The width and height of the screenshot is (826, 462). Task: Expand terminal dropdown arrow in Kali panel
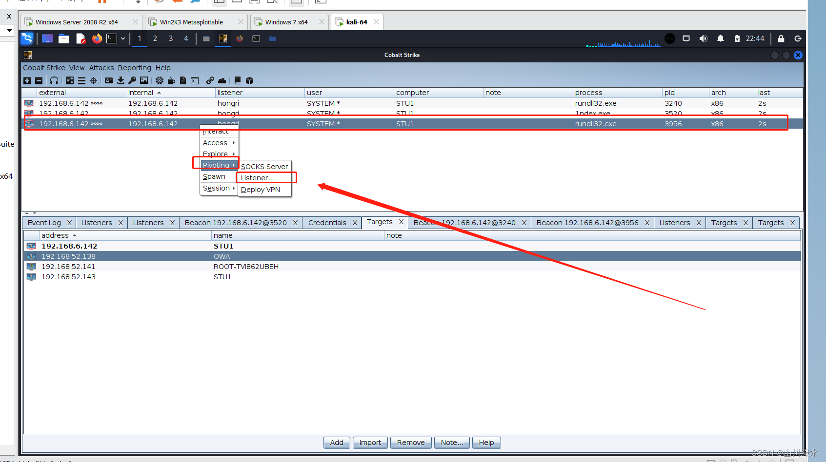pos(123,38)
